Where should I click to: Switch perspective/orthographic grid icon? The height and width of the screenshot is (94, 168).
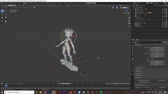click(129, 26)
